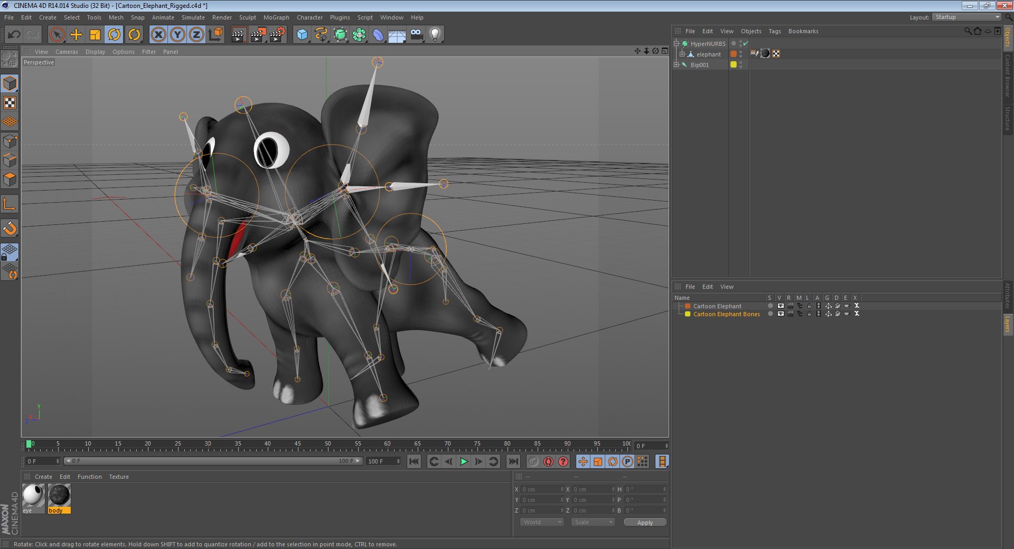Go to start of animation
The width and height of the screenshot is (1014, 549).
414,462
